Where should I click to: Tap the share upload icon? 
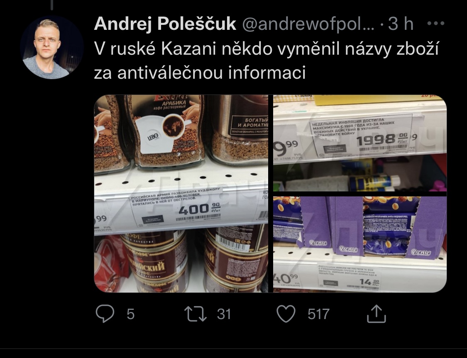coord(377,314)
